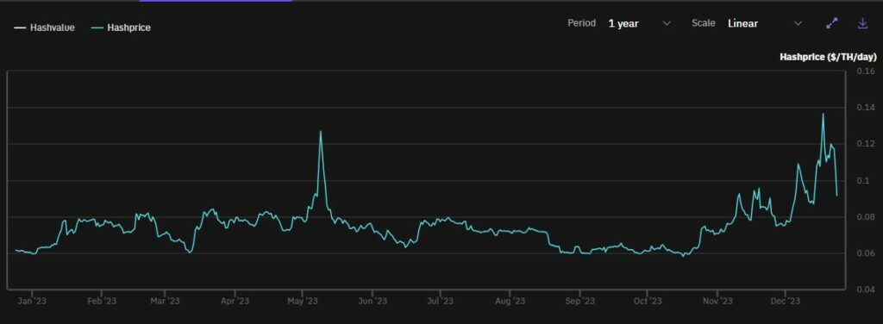
Task: Click the Scale label text
Action: pos(704,23)
